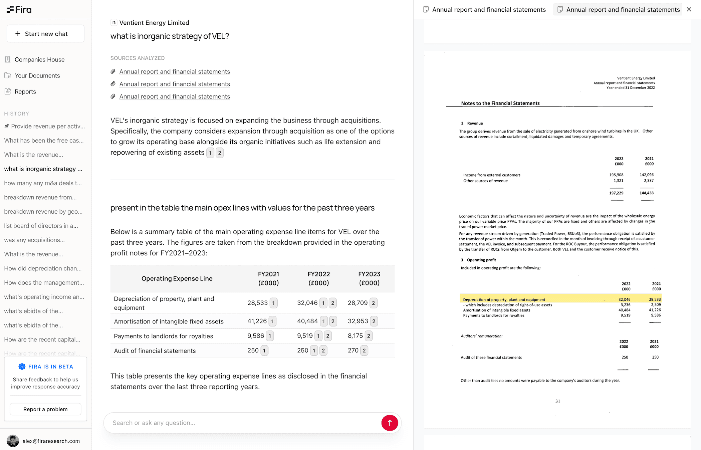This screenshot has width=701, height=450.
Task: Click the info icon in the FIRA IS IN BETA notice
Action: pyautogui.click(x=22, y=366)
